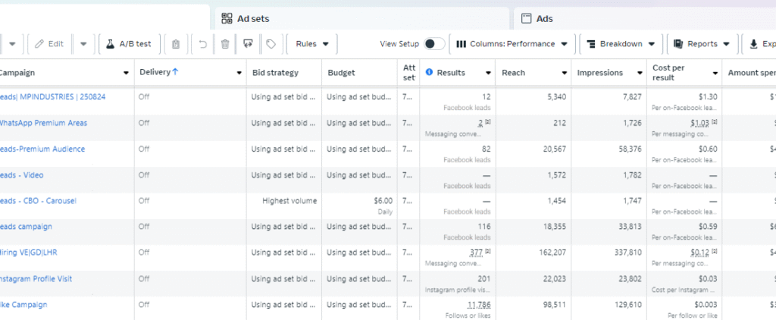
Task: Open the Columns: Performance dropdown
Action: (x=512, y=44)
